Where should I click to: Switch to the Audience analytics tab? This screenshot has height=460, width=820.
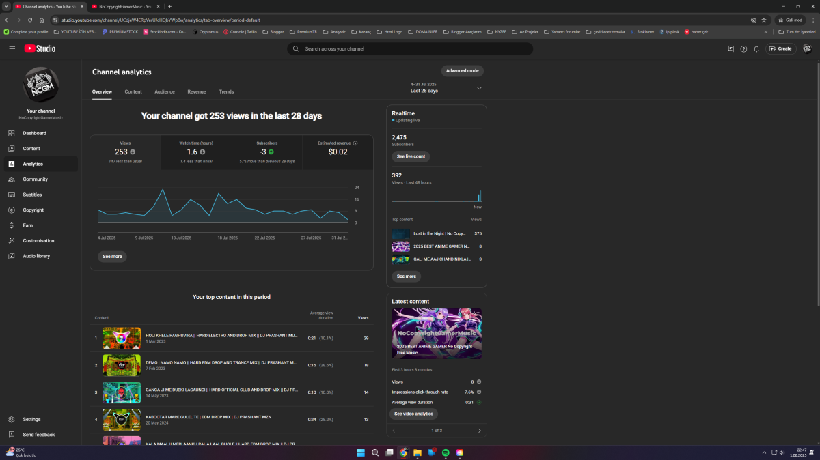tap(165, 91)
